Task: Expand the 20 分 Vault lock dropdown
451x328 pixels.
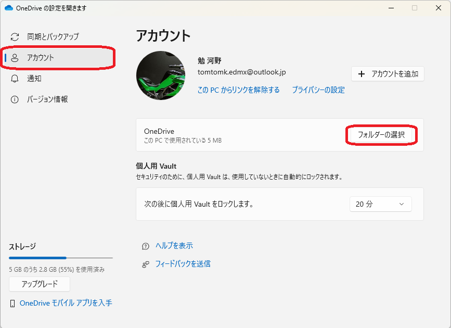Action: click(381, 204)
